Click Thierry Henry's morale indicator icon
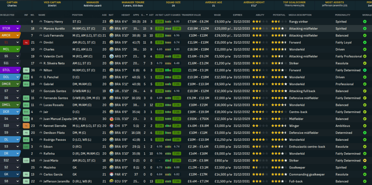The image size is (372, 185). point(365,22)
